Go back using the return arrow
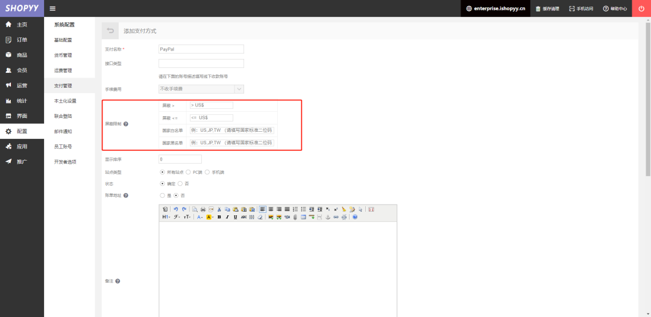 [x=110, y=31]
